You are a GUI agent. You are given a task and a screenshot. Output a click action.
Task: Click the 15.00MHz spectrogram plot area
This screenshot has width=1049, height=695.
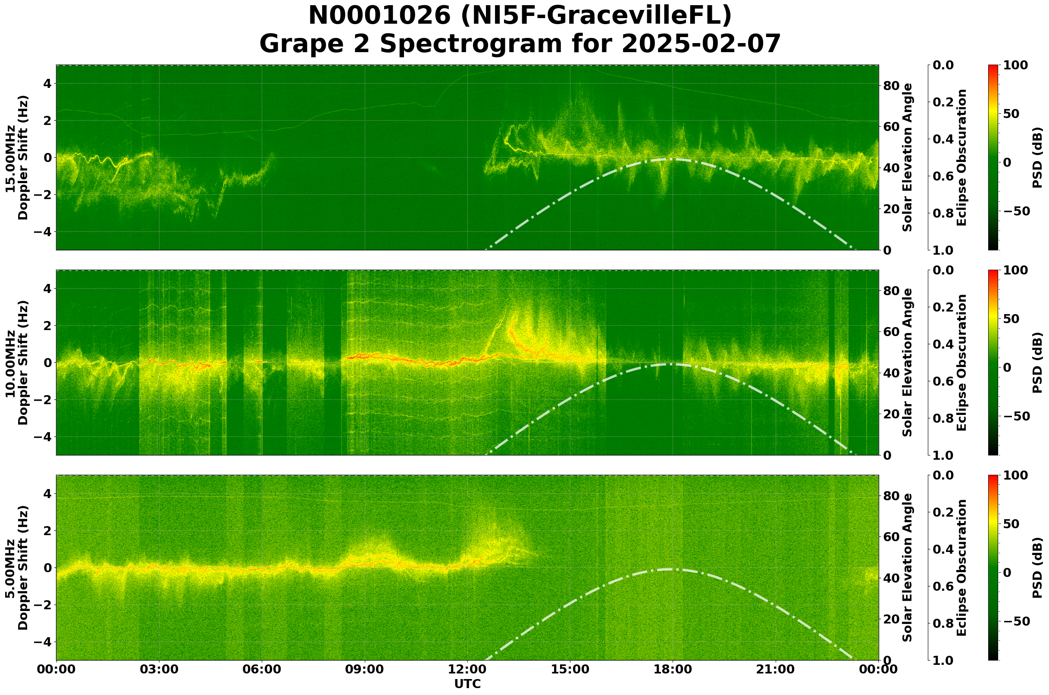click(x=467, y=157)
